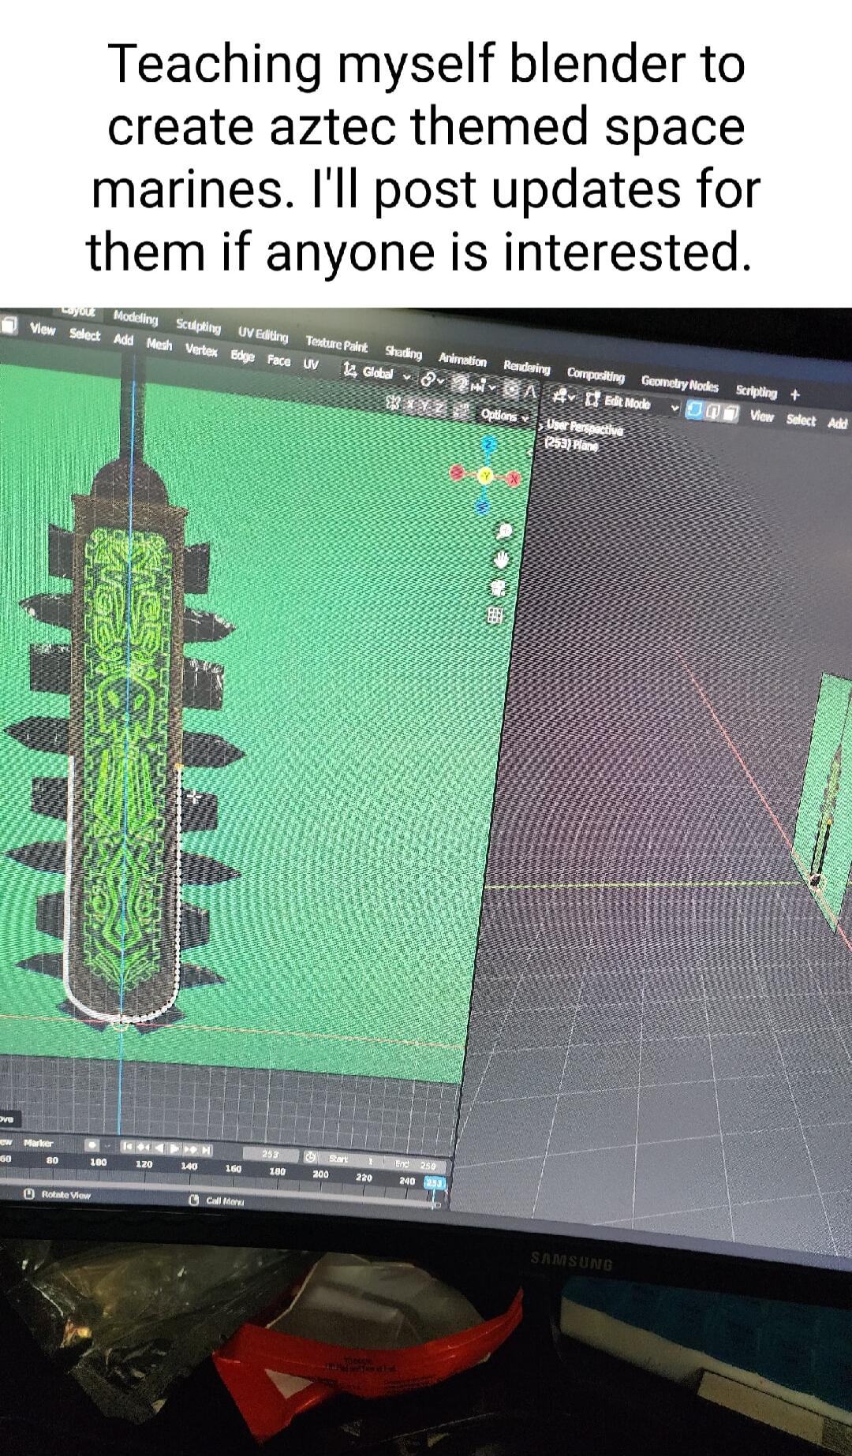Switch to the Geometry Nodes workspace
The height and width of the screenshot is (1456, 852).
[679, 385]
